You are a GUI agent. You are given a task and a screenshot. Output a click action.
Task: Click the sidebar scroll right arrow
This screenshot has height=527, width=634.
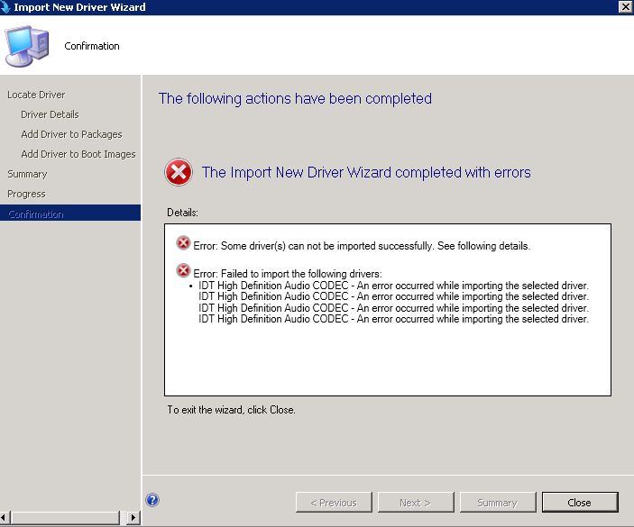tap(133, 517)
